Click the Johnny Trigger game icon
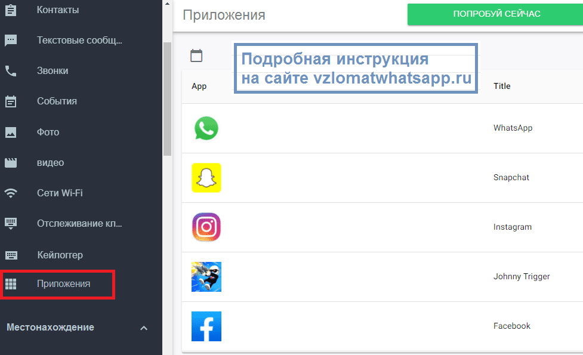The width and height of the screenshot is (583, 355). tap(206, 277)
